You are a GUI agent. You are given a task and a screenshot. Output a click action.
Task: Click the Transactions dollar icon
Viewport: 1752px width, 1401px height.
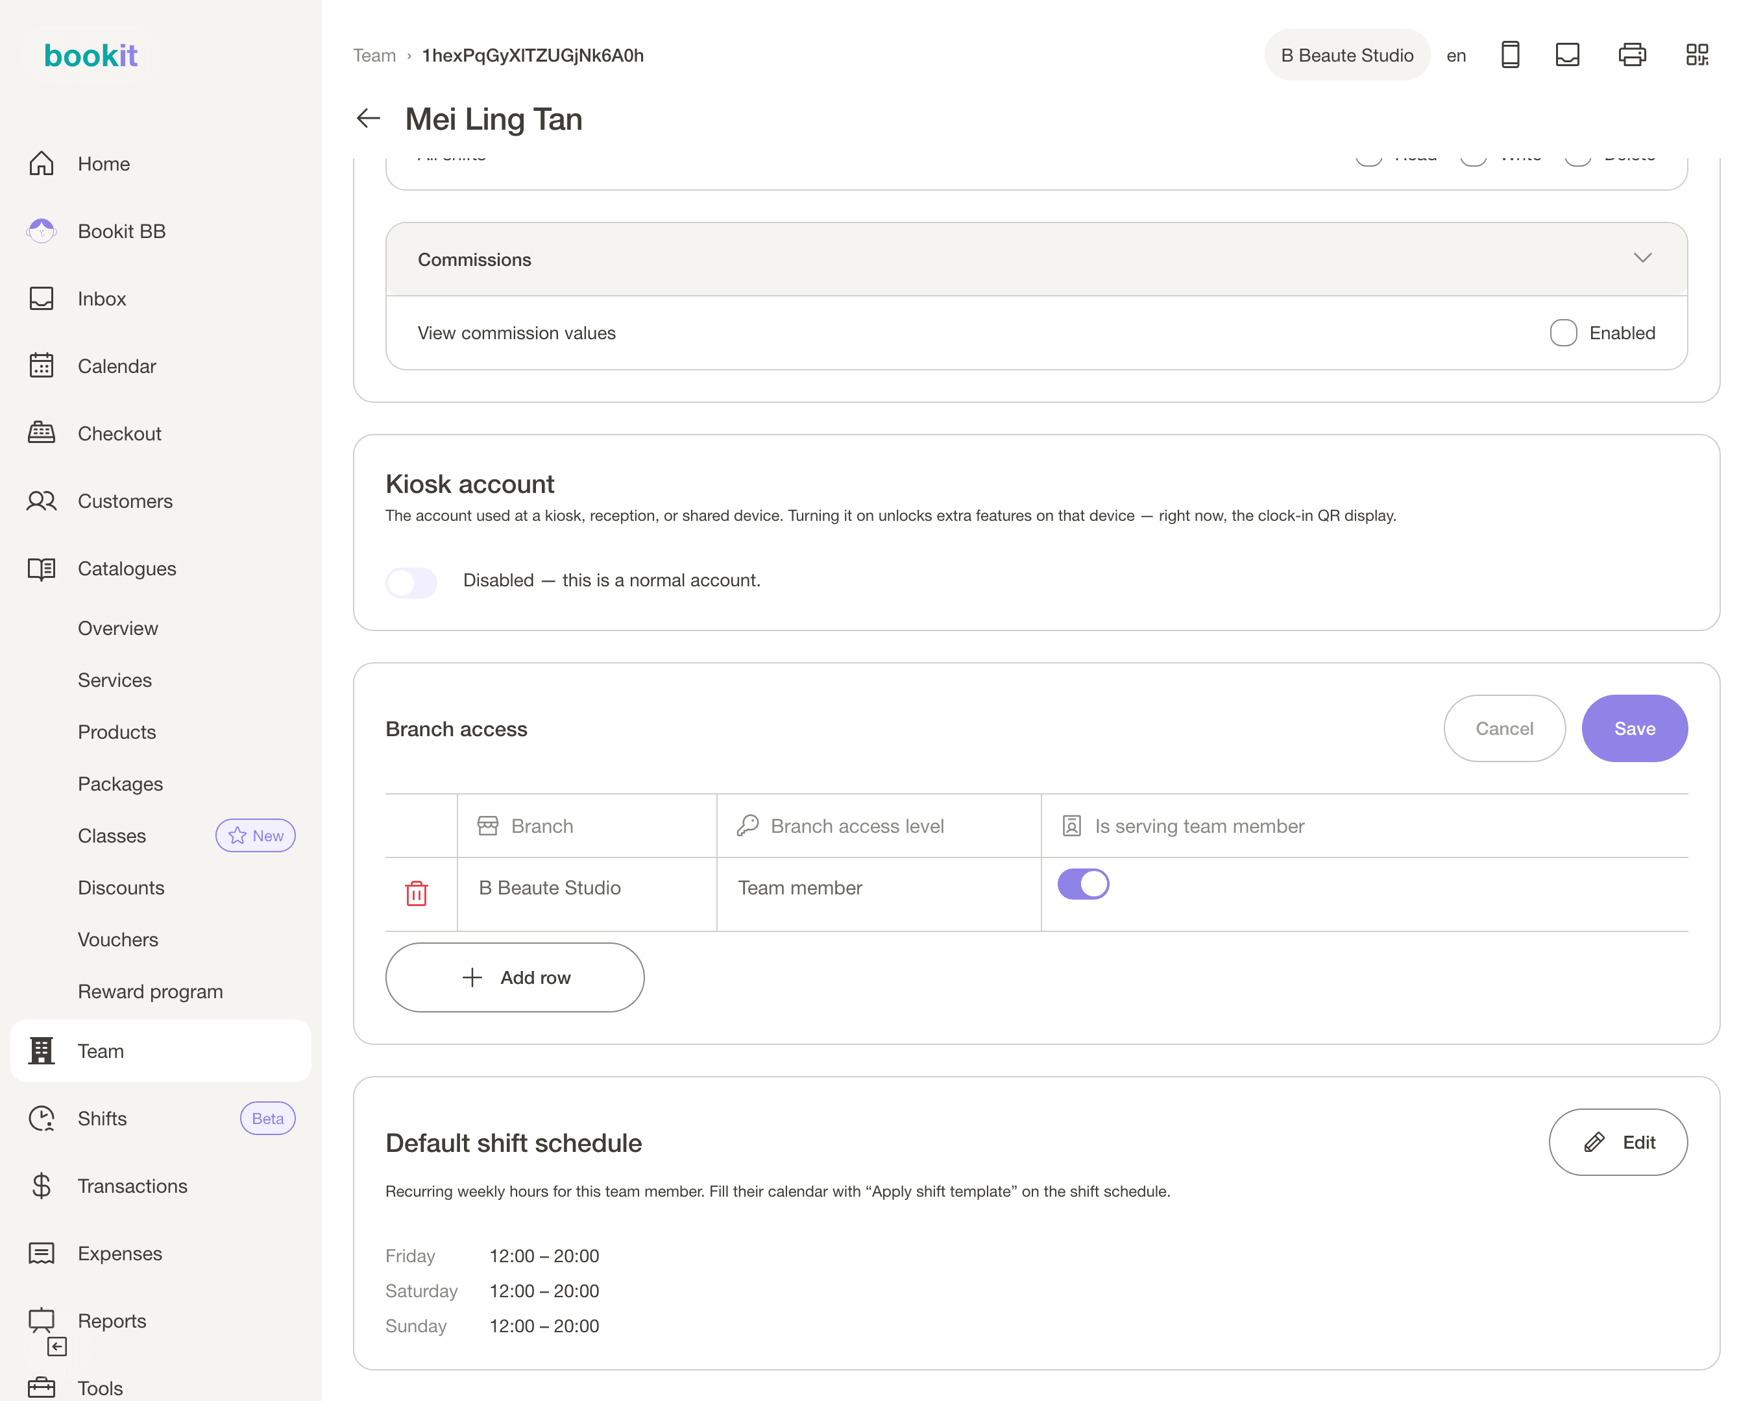pos(42,1186)
